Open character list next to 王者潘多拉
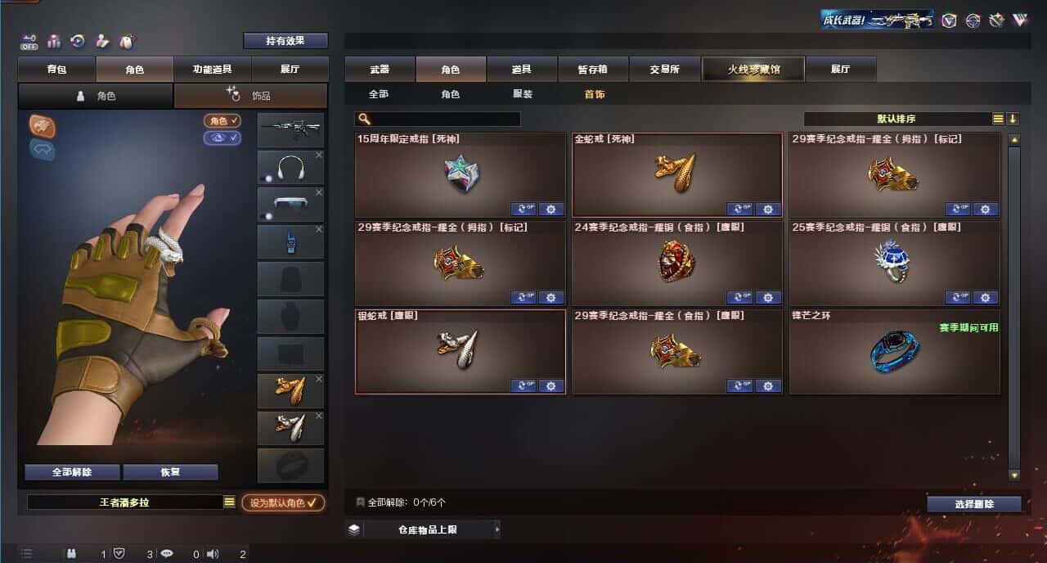 [230, 502]
